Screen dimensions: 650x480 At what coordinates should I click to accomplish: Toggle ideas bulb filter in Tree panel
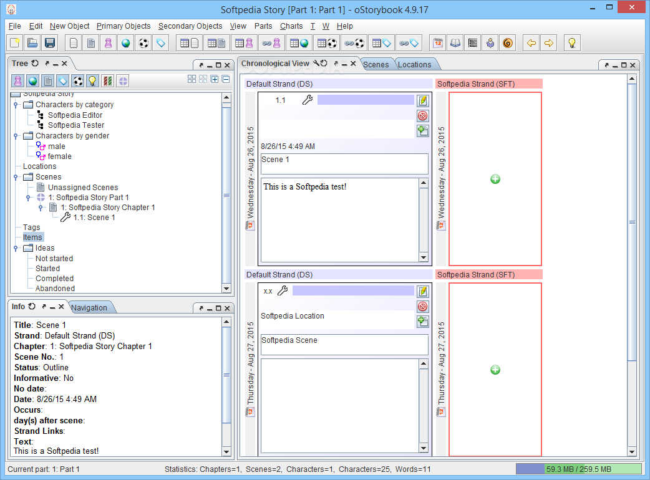point(93,81)
